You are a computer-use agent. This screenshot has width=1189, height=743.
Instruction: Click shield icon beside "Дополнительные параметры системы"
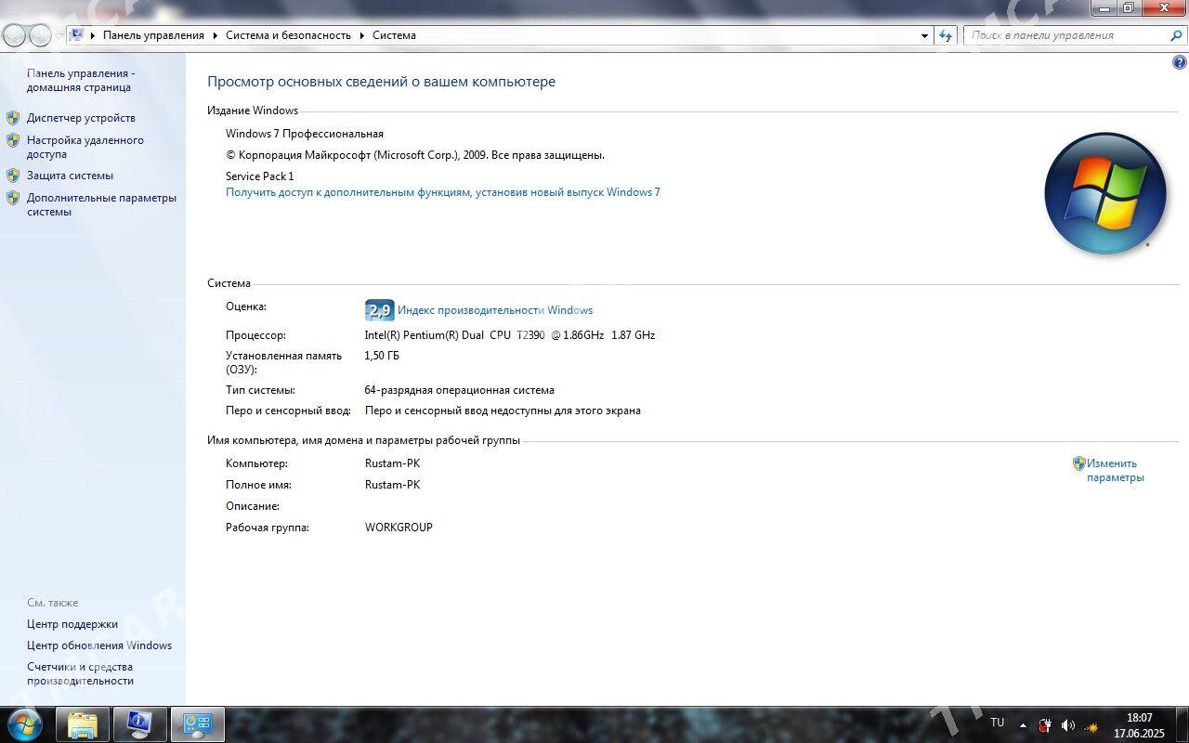click(13, 198)
